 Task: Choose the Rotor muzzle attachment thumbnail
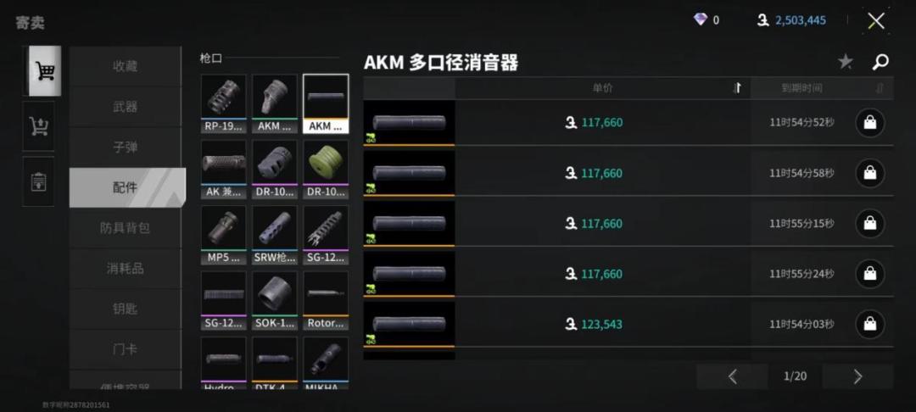click(326, 301)
